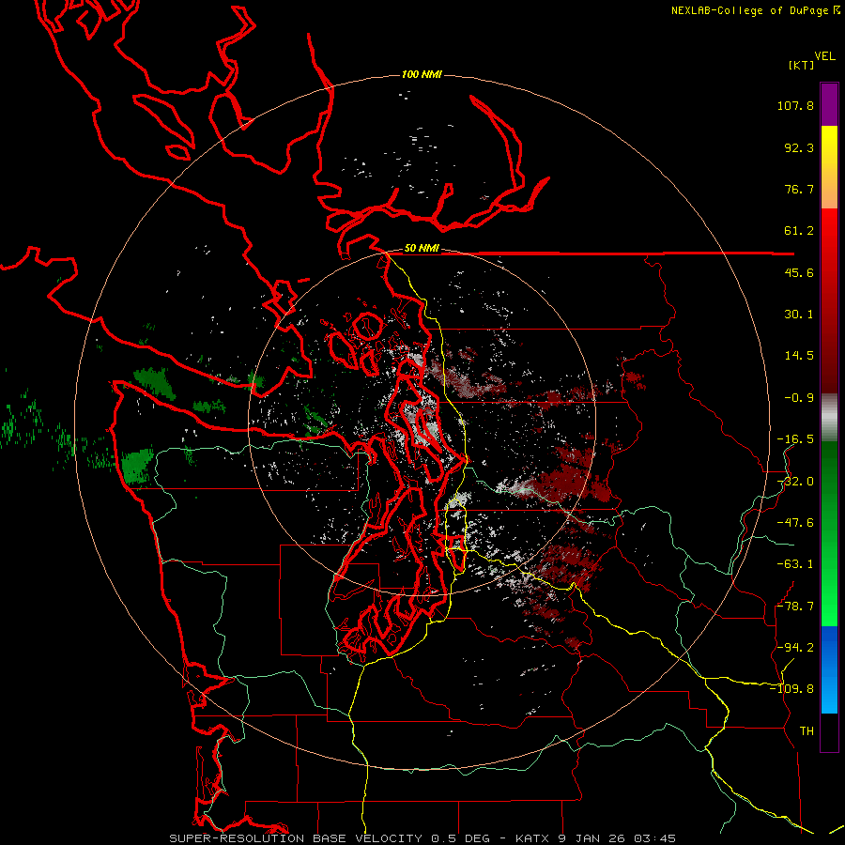Click the 107.8 velocity scale value

795,105
